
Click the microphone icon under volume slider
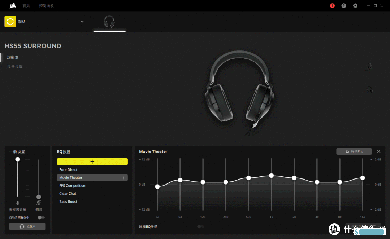pos(18,203)
